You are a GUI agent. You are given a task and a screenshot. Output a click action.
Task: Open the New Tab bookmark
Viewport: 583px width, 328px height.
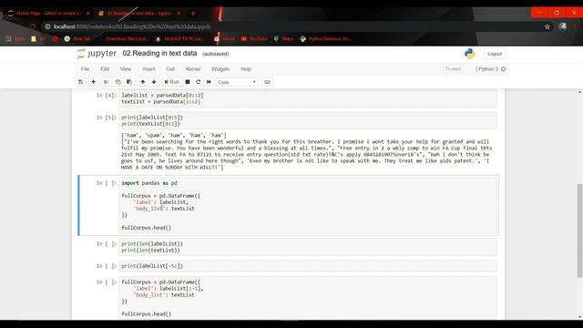pos(77,38)
